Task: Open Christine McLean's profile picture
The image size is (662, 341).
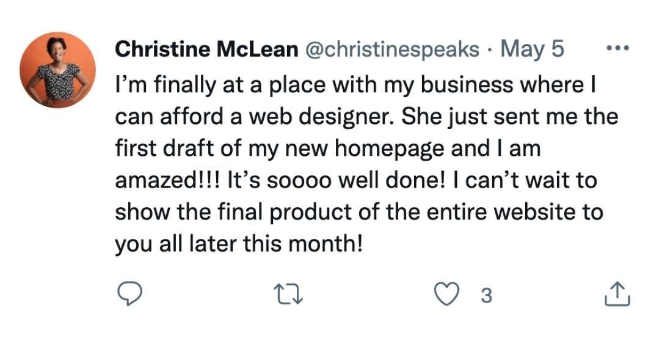Action: [x=58, y=70]
